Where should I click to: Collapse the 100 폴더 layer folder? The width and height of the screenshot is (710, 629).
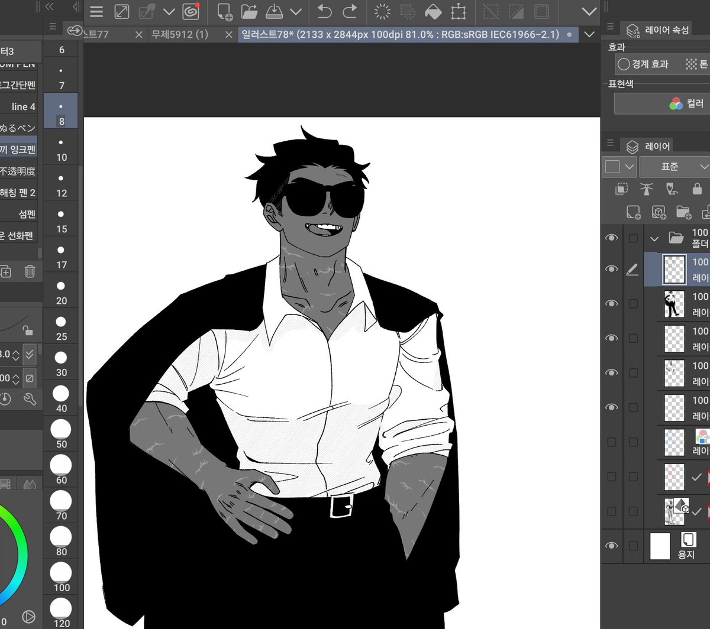tap(654, 239)
